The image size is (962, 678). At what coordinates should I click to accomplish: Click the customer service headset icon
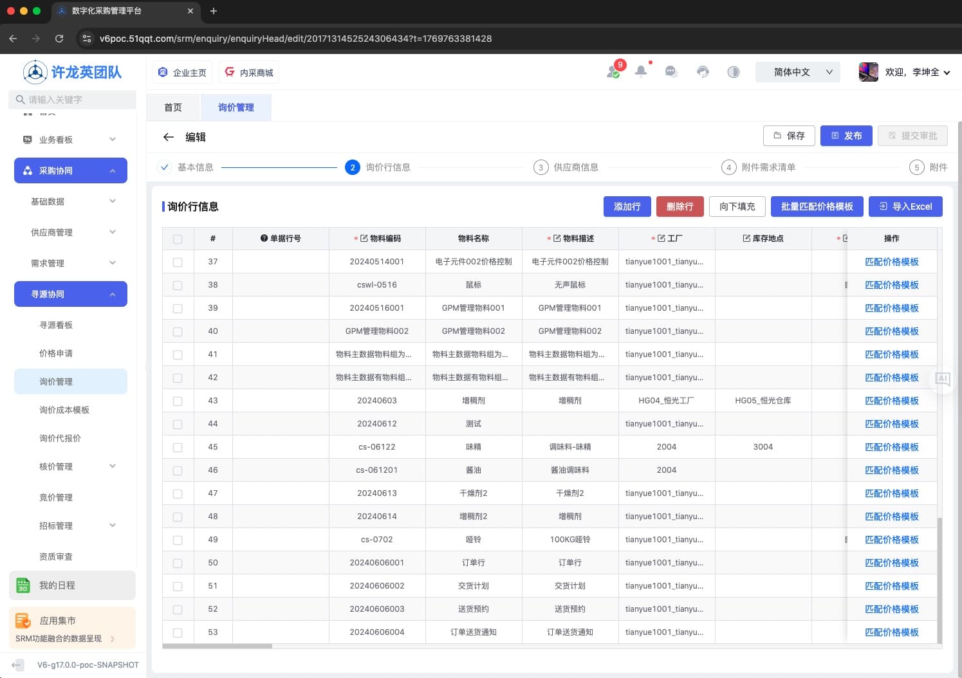point(703,71)
